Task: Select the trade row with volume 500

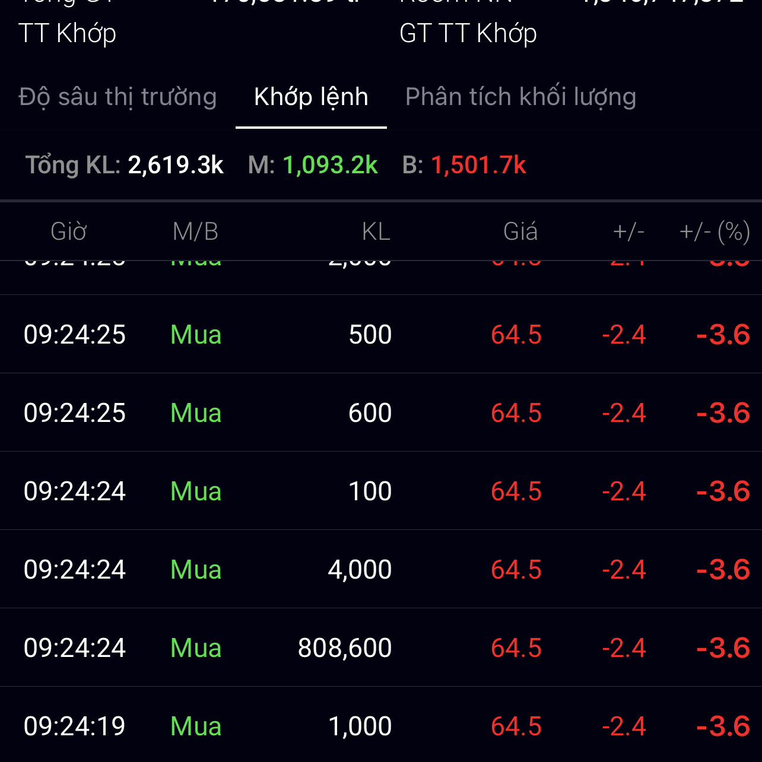Action: coord(381,335)
